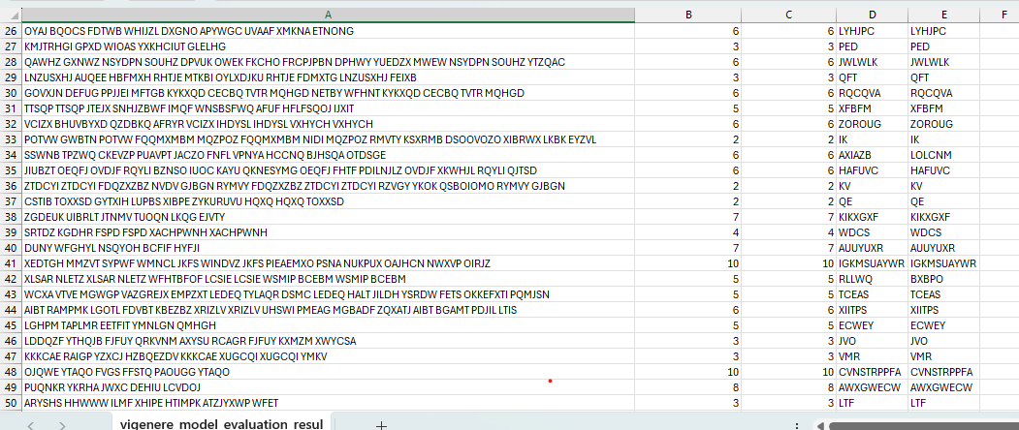The height and width of the screenshot is (430, 1019).
Task: Click the horizontal scrollbar track
Action: [x=921, y=424]
